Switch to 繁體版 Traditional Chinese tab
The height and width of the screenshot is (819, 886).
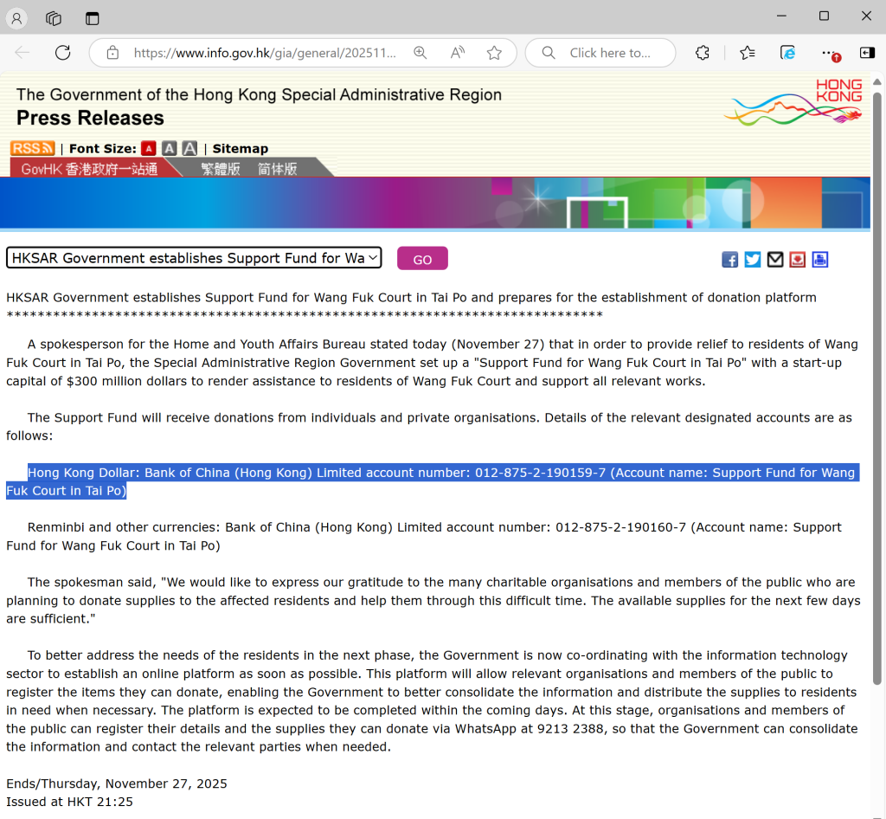tap(221, 169)
